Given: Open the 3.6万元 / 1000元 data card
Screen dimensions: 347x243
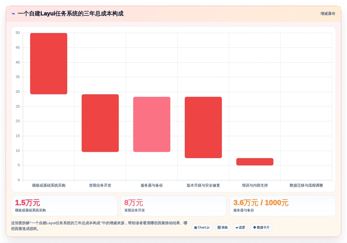Looking at the screenshot, I should click(x=283, y=206).
